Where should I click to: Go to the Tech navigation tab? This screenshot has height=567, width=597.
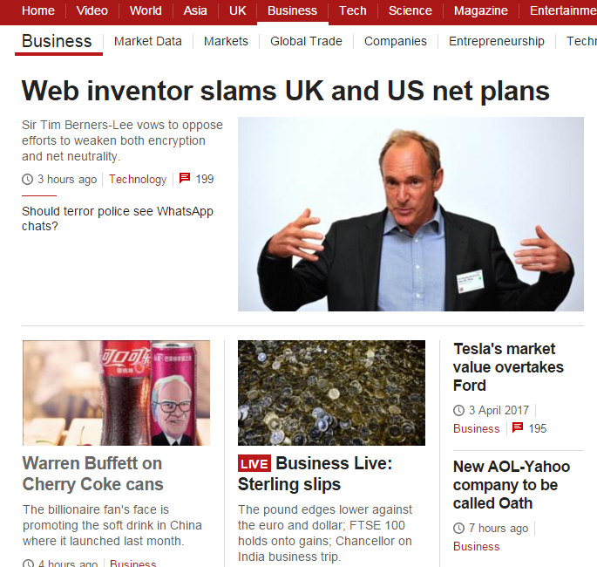353,10
